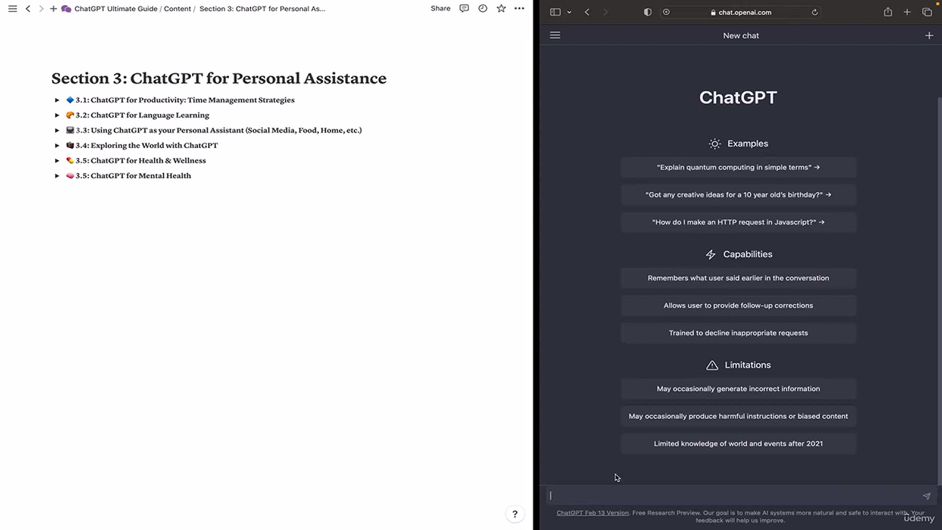Click the Capabilities lightning icon
The width and height of the screenshot is (942, 530).
click(x=710, y=254)
